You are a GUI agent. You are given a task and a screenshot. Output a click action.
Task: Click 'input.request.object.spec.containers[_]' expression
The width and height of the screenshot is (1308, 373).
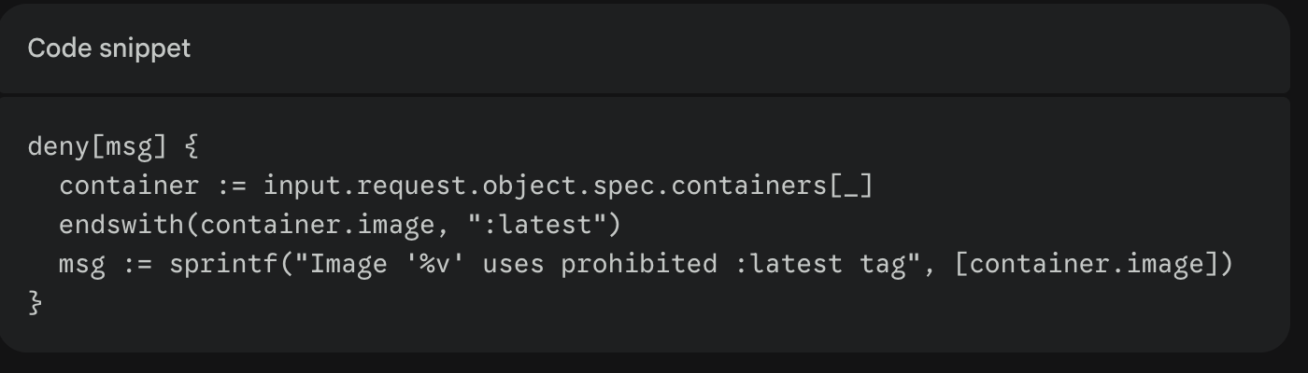568,186
